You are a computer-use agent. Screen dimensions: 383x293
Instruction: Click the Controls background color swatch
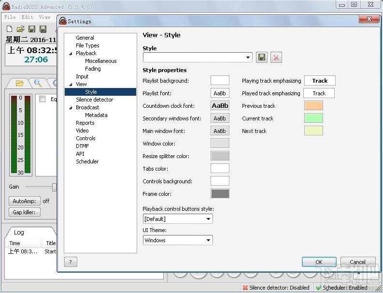(220, 181)
